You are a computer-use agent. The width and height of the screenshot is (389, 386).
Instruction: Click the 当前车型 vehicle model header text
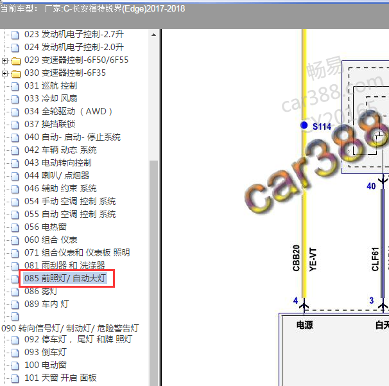93,9
